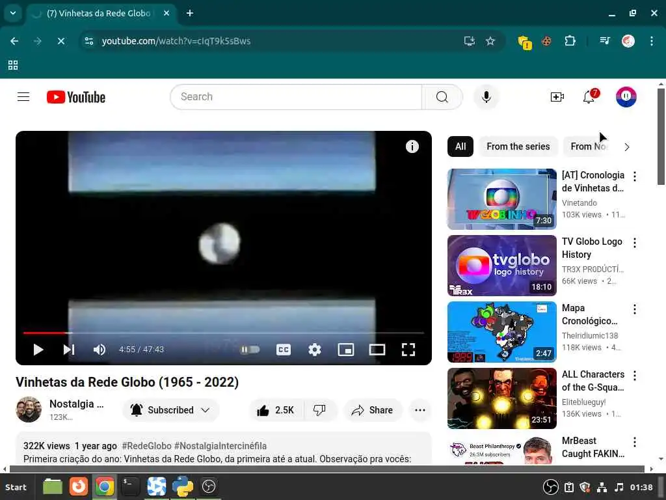Toggle closed captions
Image resolution: width=666 pixels, height=500 pixels.
[x=284, y=350]
